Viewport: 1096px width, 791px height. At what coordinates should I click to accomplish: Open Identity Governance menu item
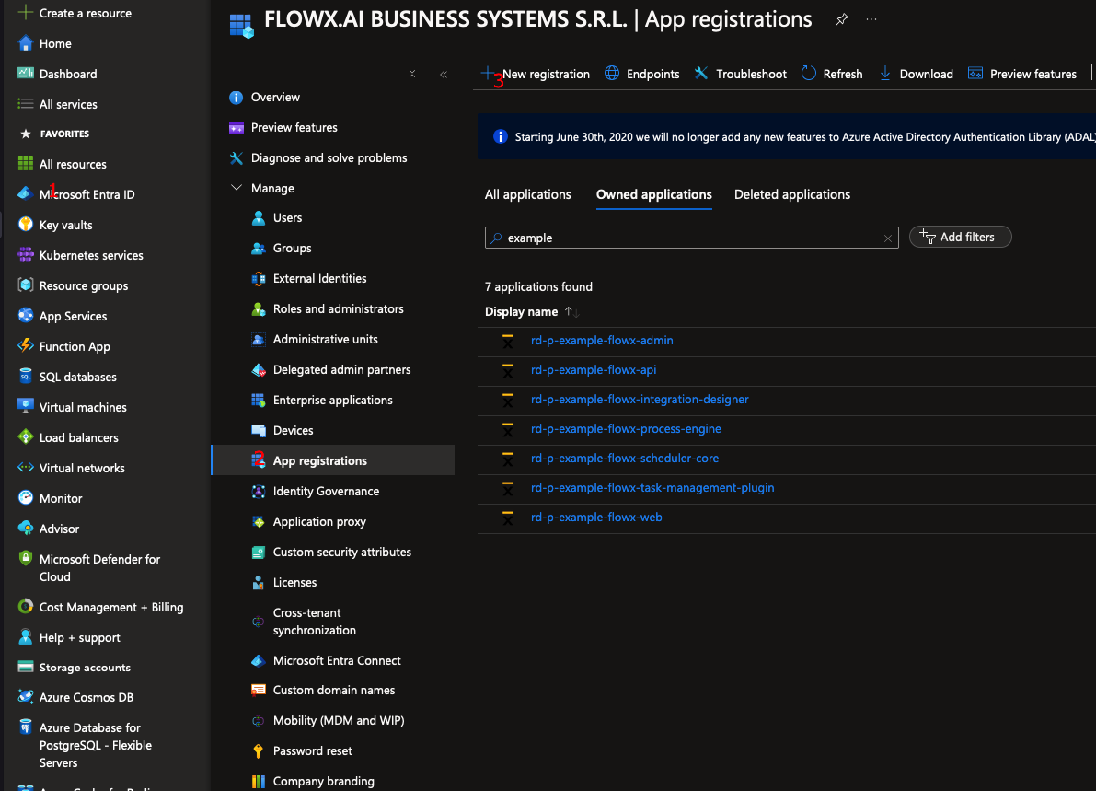click(x=326, y=491)
